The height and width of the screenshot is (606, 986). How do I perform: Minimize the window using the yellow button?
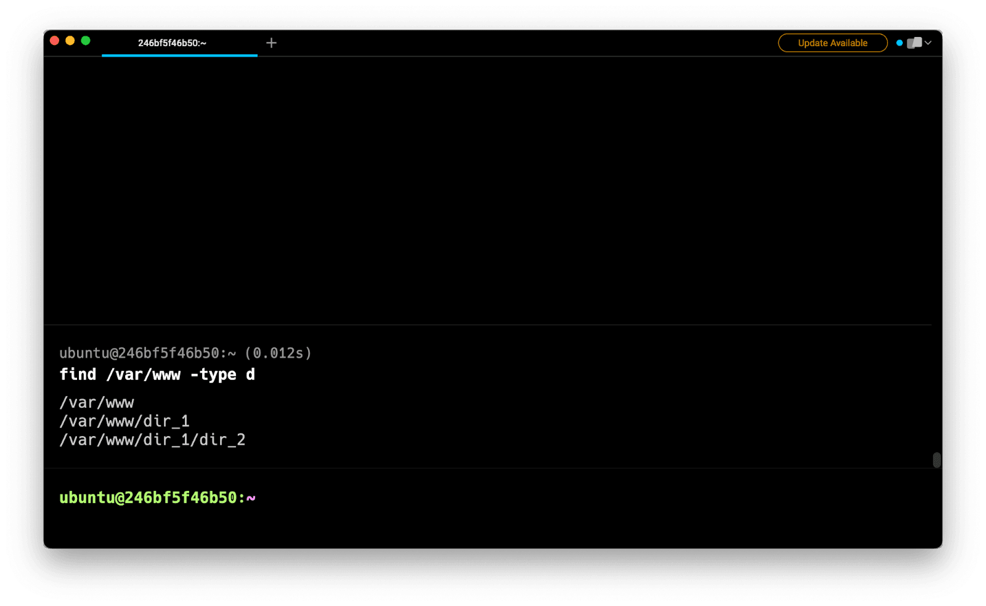point(70,41)
